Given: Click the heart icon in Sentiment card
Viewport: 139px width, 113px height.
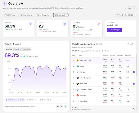Looking at the screenshot, I should (99, 24).
